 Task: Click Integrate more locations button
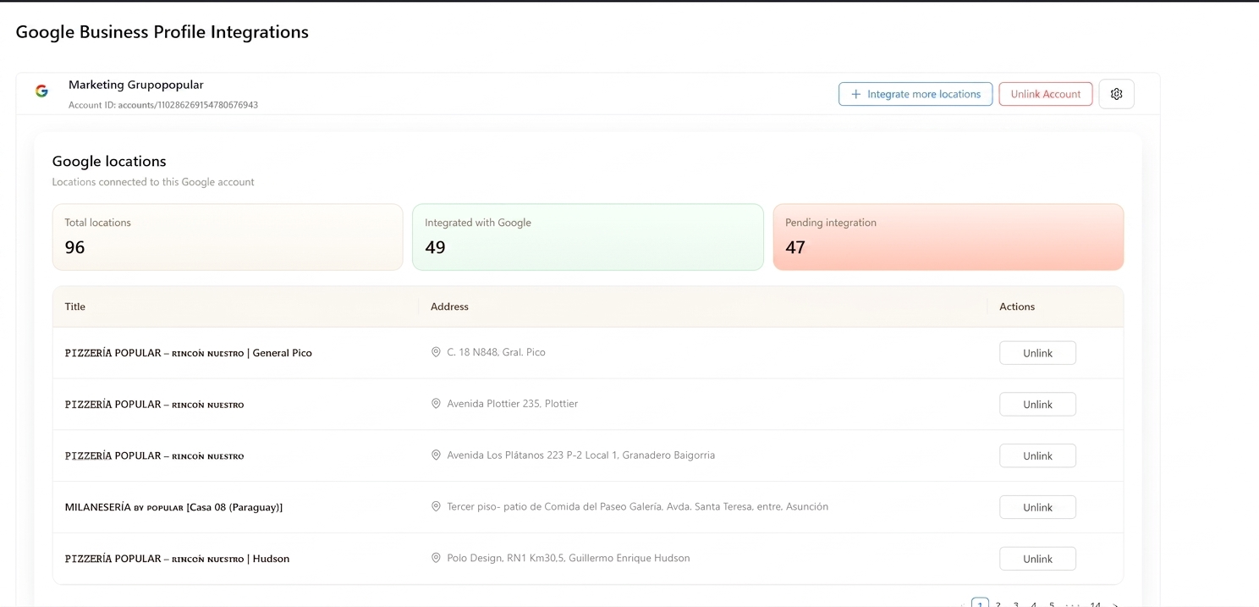tap(915, 94)
